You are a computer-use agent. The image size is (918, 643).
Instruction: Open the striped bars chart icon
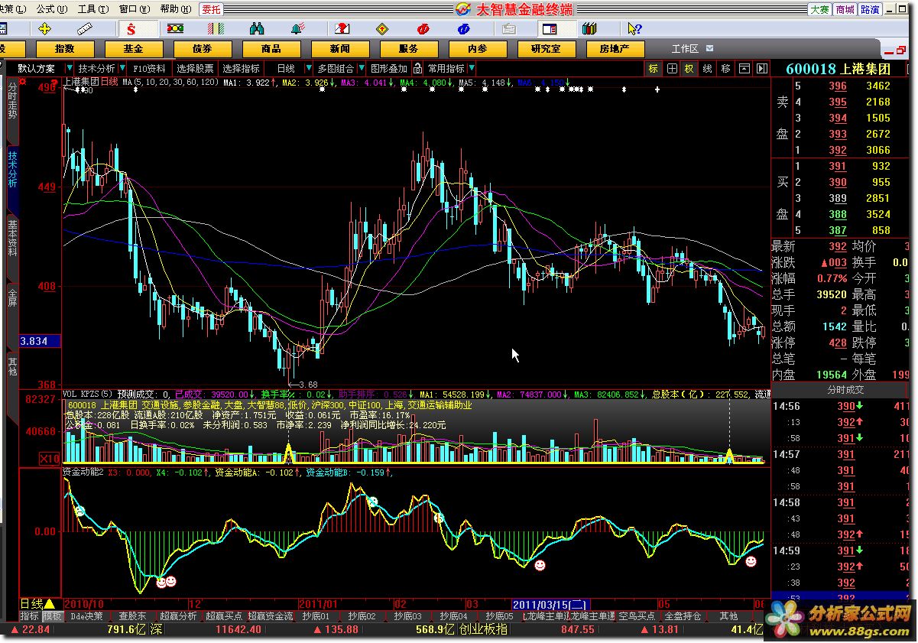pyautogui.click(x=217, y=29)
